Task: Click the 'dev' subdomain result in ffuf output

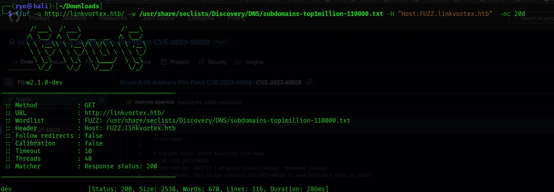Action: [x=7, y=189]
